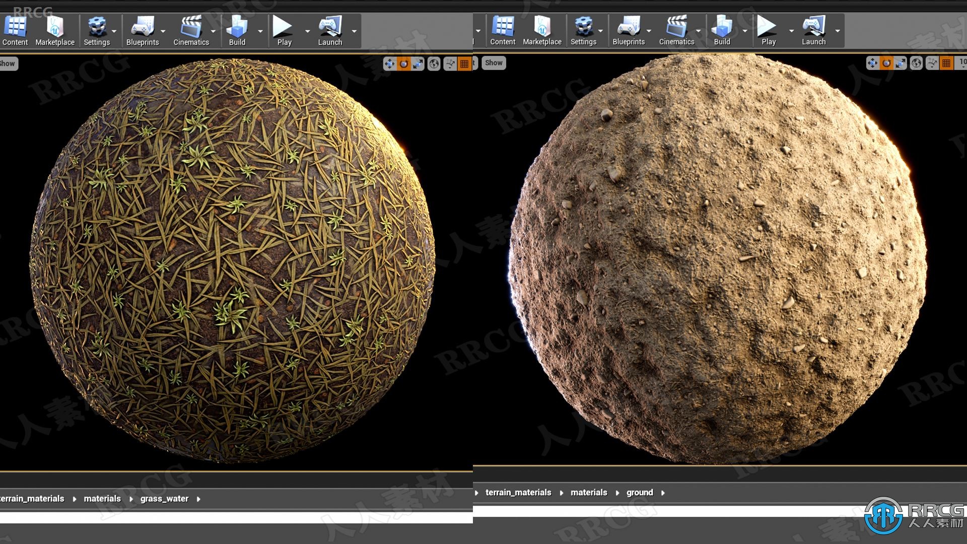Click the materials breadcrumb (left panel)
The image size is (967, 544).
[x=102, y=498]
